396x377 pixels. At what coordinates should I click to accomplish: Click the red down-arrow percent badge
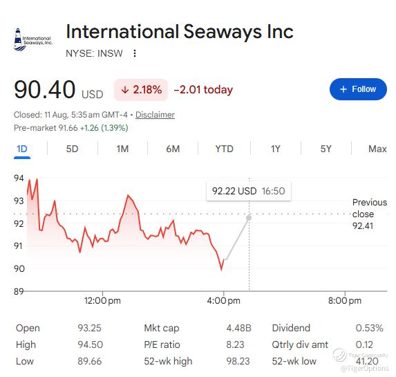click(141, 90)
